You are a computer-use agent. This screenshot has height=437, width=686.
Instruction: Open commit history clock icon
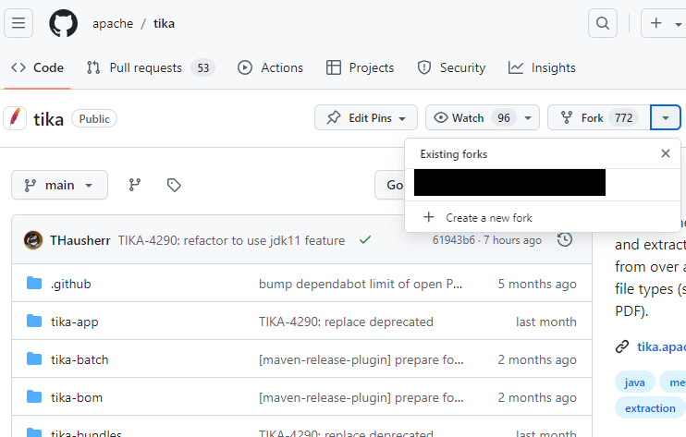pyautogui.click(x=565, y=239)
